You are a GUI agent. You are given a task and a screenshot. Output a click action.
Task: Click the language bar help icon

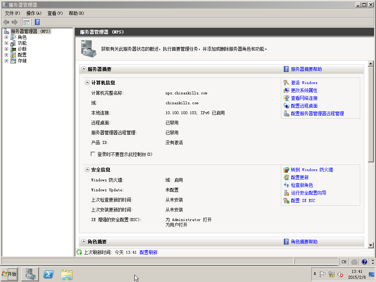pos(364,262)
